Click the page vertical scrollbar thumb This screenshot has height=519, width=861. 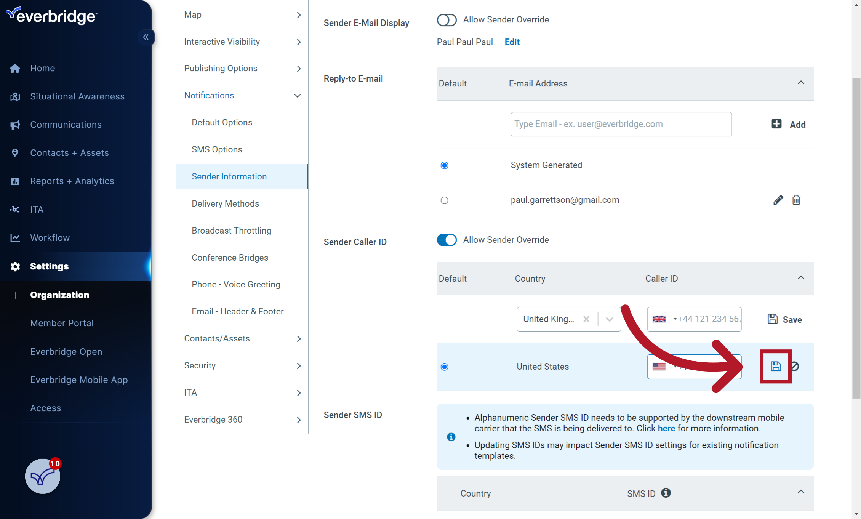856,238
